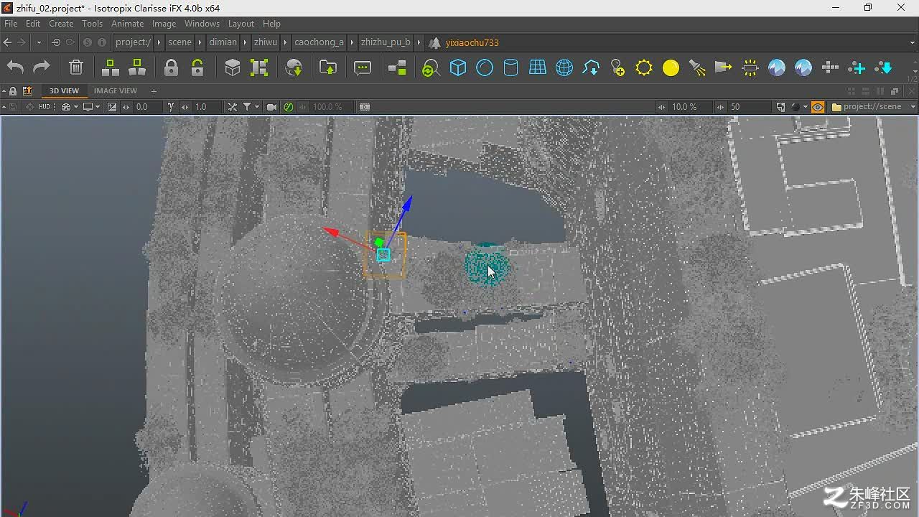This screenshot has width=919, height=517.
Task: Create a directional light arrow icon
Action: (724, 67)
